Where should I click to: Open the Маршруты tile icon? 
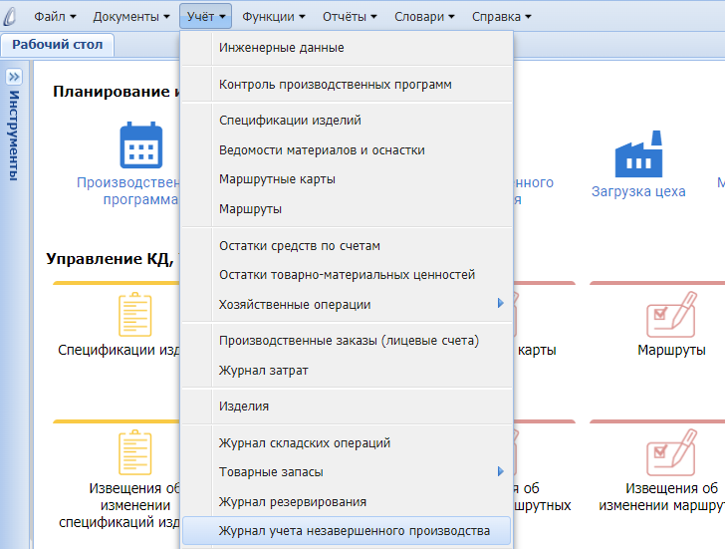pyautogui.click(x=670, y=315)
